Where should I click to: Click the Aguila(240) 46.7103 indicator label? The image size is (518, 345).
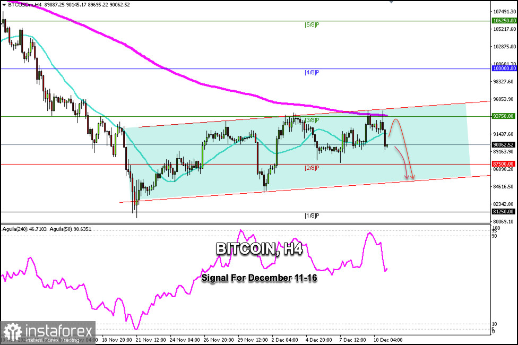coord(25,229)
